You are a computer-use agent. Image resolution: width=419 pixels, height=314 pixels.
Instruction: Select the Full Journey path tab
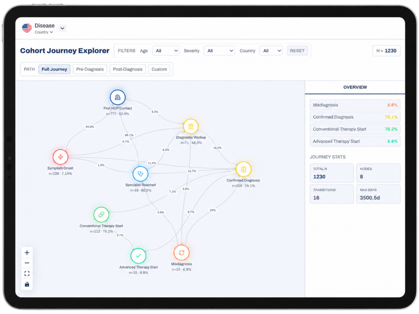click(x=54, y=69)
